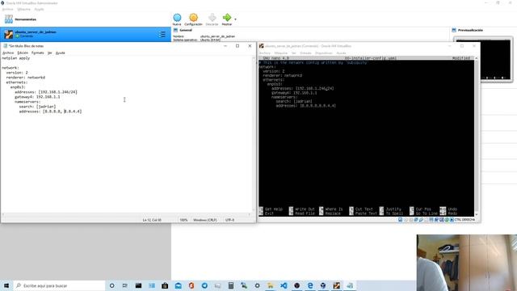Open the Archivo menu in VirtualBox Administrador

tap(7, 9)
